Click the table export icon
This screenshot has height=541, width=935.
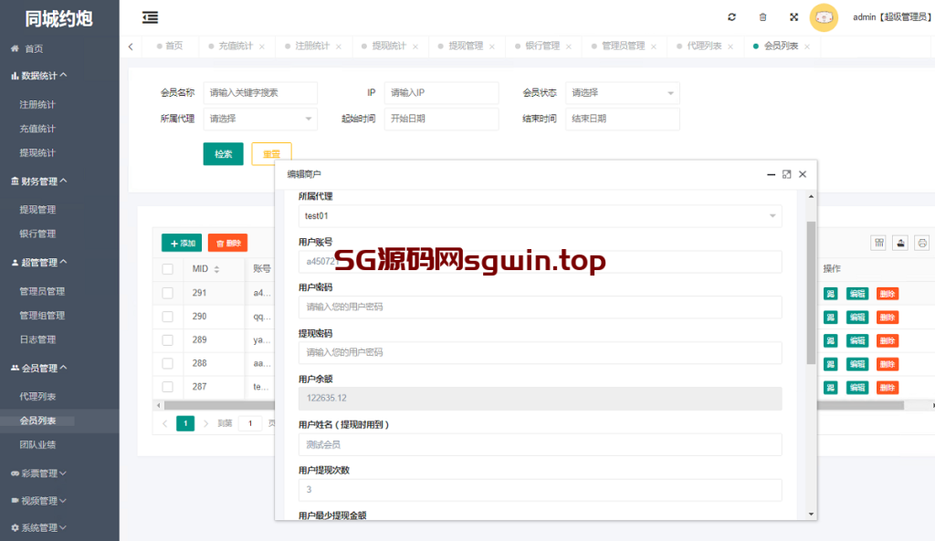tap(900, 243)
